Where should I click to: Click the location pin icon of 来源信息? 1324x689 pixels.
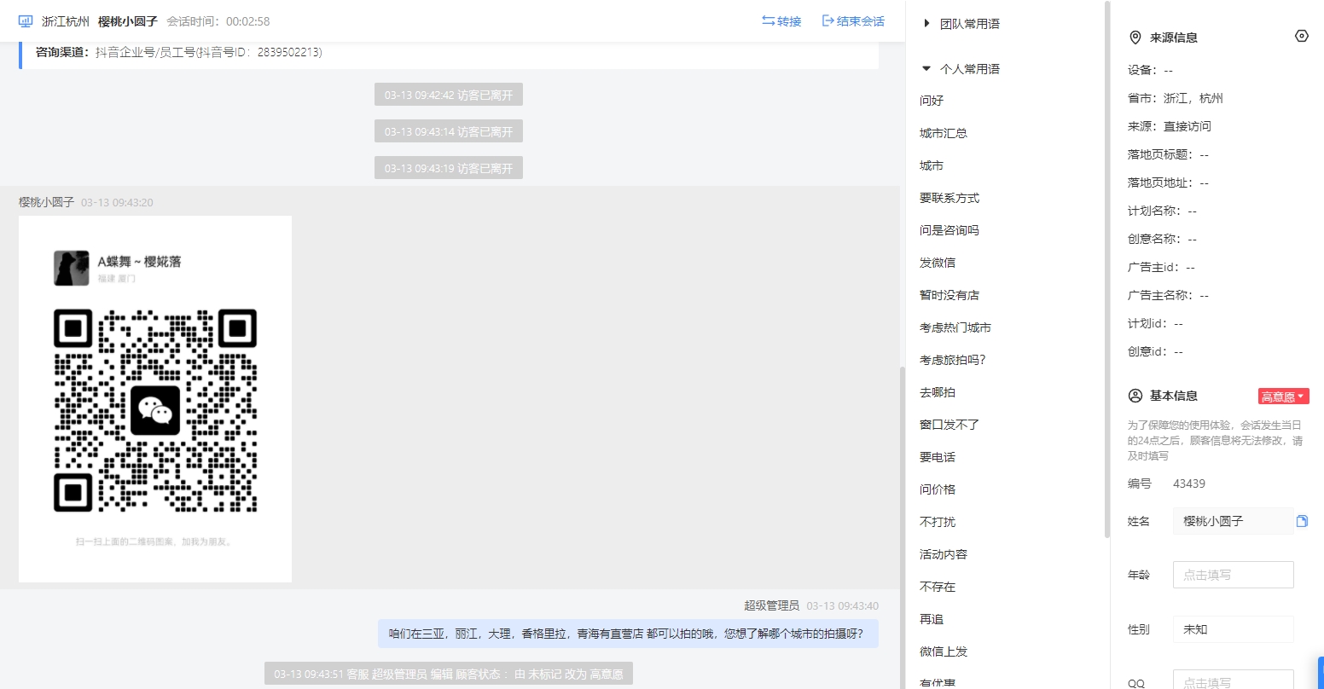[x=1135, y=38]
